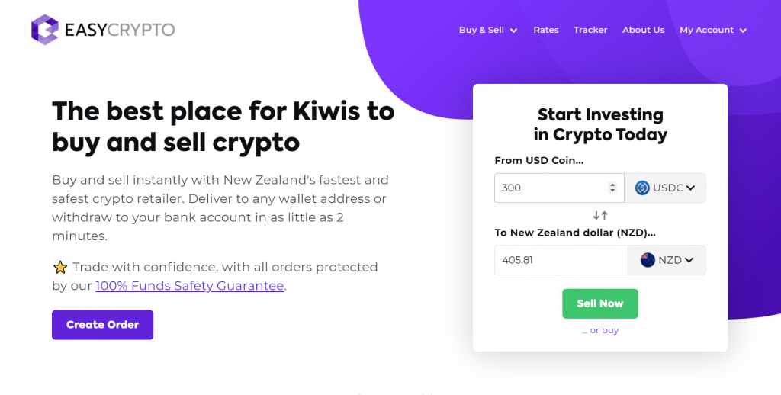781x395 pixels.
Task: Increase the amount with the up stepper arrow
Action: coord(612,185)
